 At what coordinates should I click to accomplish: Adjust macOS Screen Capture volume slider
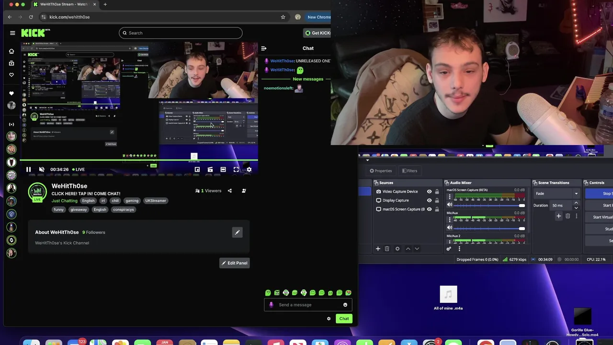click(x=489, y=205)
